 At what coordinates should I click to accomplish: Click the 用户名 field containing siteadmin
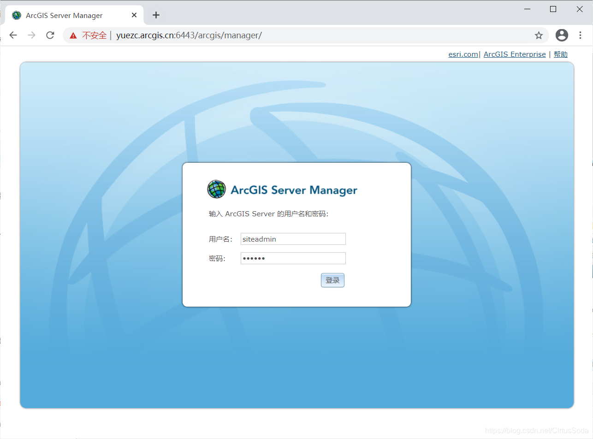click(293, 239)
